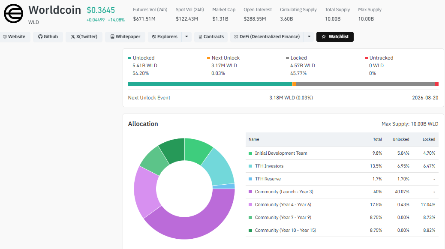This screenshot has height=249, width=445.
Task: Click the Community (Year 7 - Year 9) swatch
Action: click(250, 218)
